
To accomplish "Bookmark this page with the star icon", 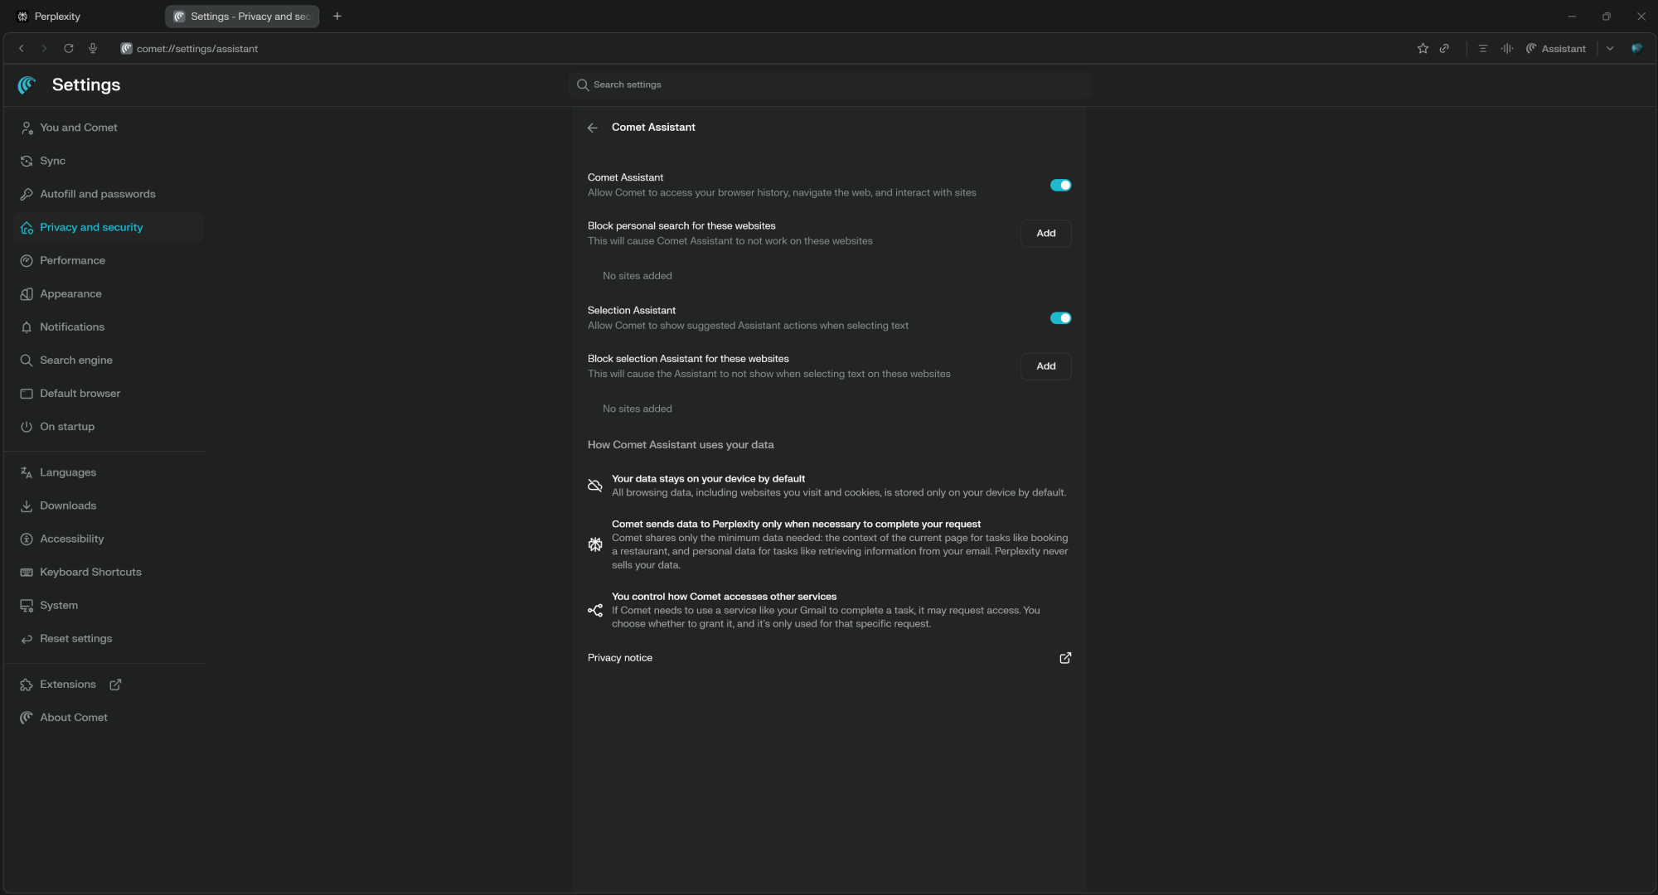I will point(1423,49).
